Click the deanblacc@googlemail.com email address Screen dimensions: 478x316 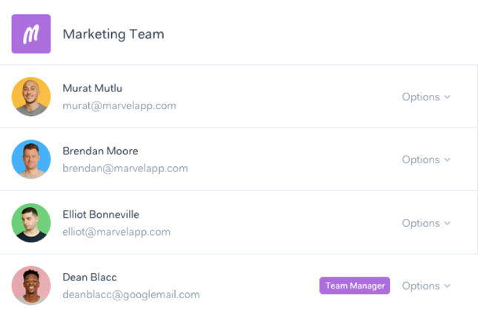(131, 294)
